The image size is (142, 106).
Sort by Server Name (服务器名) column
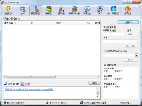tap(17, 23)
